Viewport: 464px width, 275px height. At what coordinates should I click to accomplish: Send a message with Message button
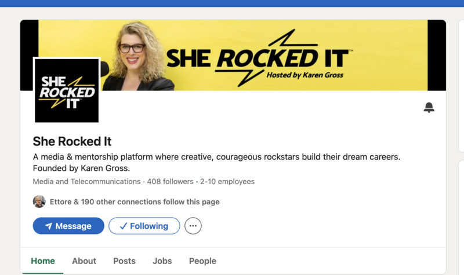point(68,226)
